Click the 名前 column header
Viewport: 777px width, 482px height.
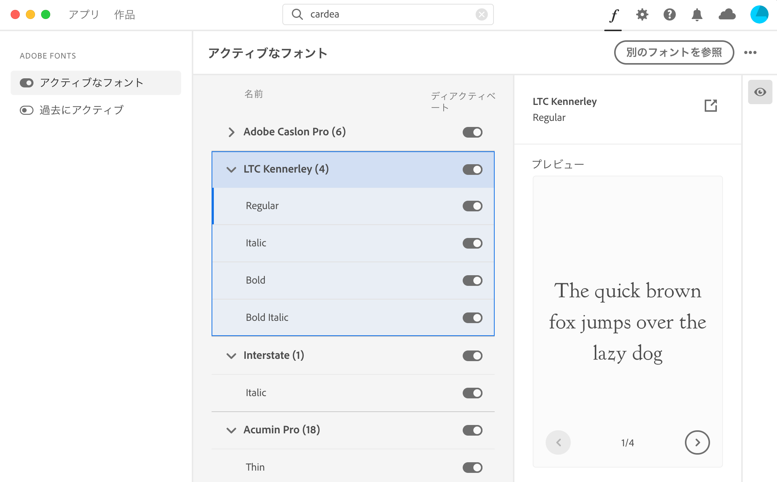(254, 94)
